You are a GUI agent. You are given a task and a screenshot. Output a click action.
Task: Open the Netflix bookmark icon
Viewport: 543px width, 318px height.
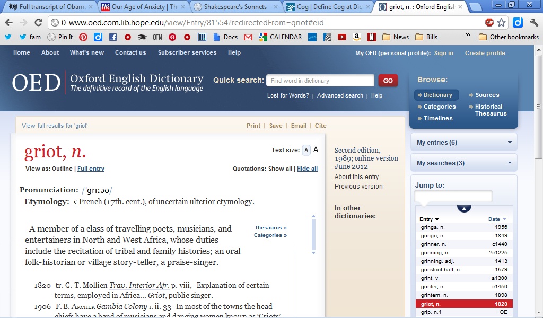tap(372, 37)
